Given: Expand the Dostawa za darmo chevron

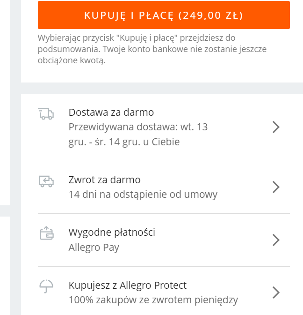Looking at the screenshot, I should coord(276,127).
